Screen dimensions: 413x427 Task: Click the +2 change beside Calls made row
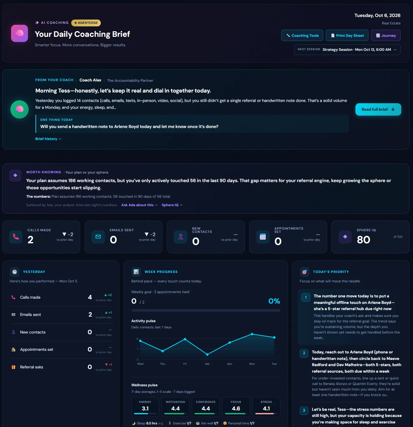(x=108, y=295)
